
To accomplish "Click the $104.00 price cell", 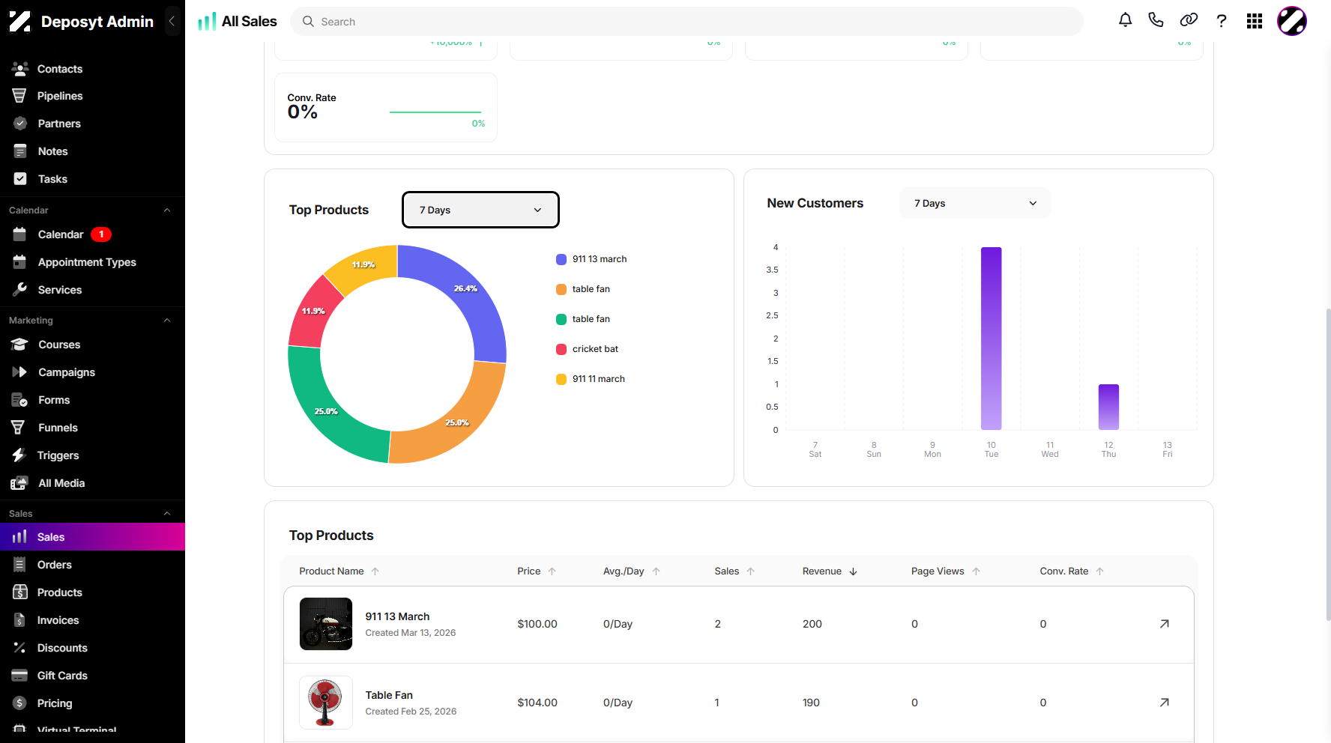I will pos(537,703).
